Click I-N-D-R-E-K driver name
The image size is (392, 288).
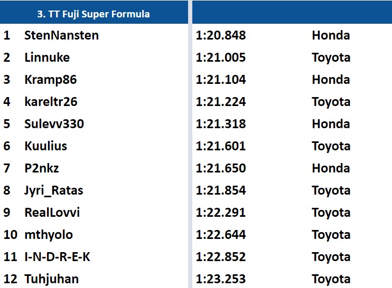(58, 257)
